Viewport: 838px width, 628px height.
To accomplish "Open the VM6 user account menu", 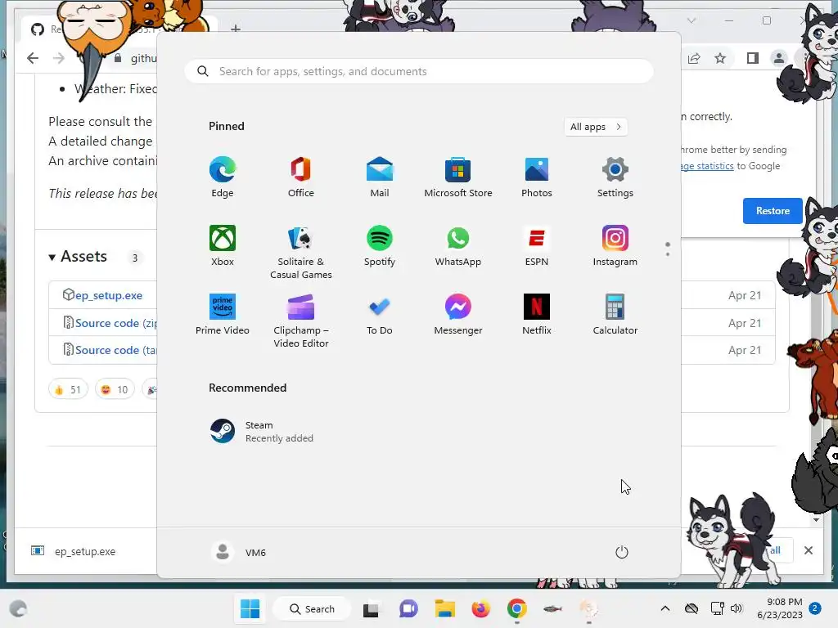I will point(238,552).
